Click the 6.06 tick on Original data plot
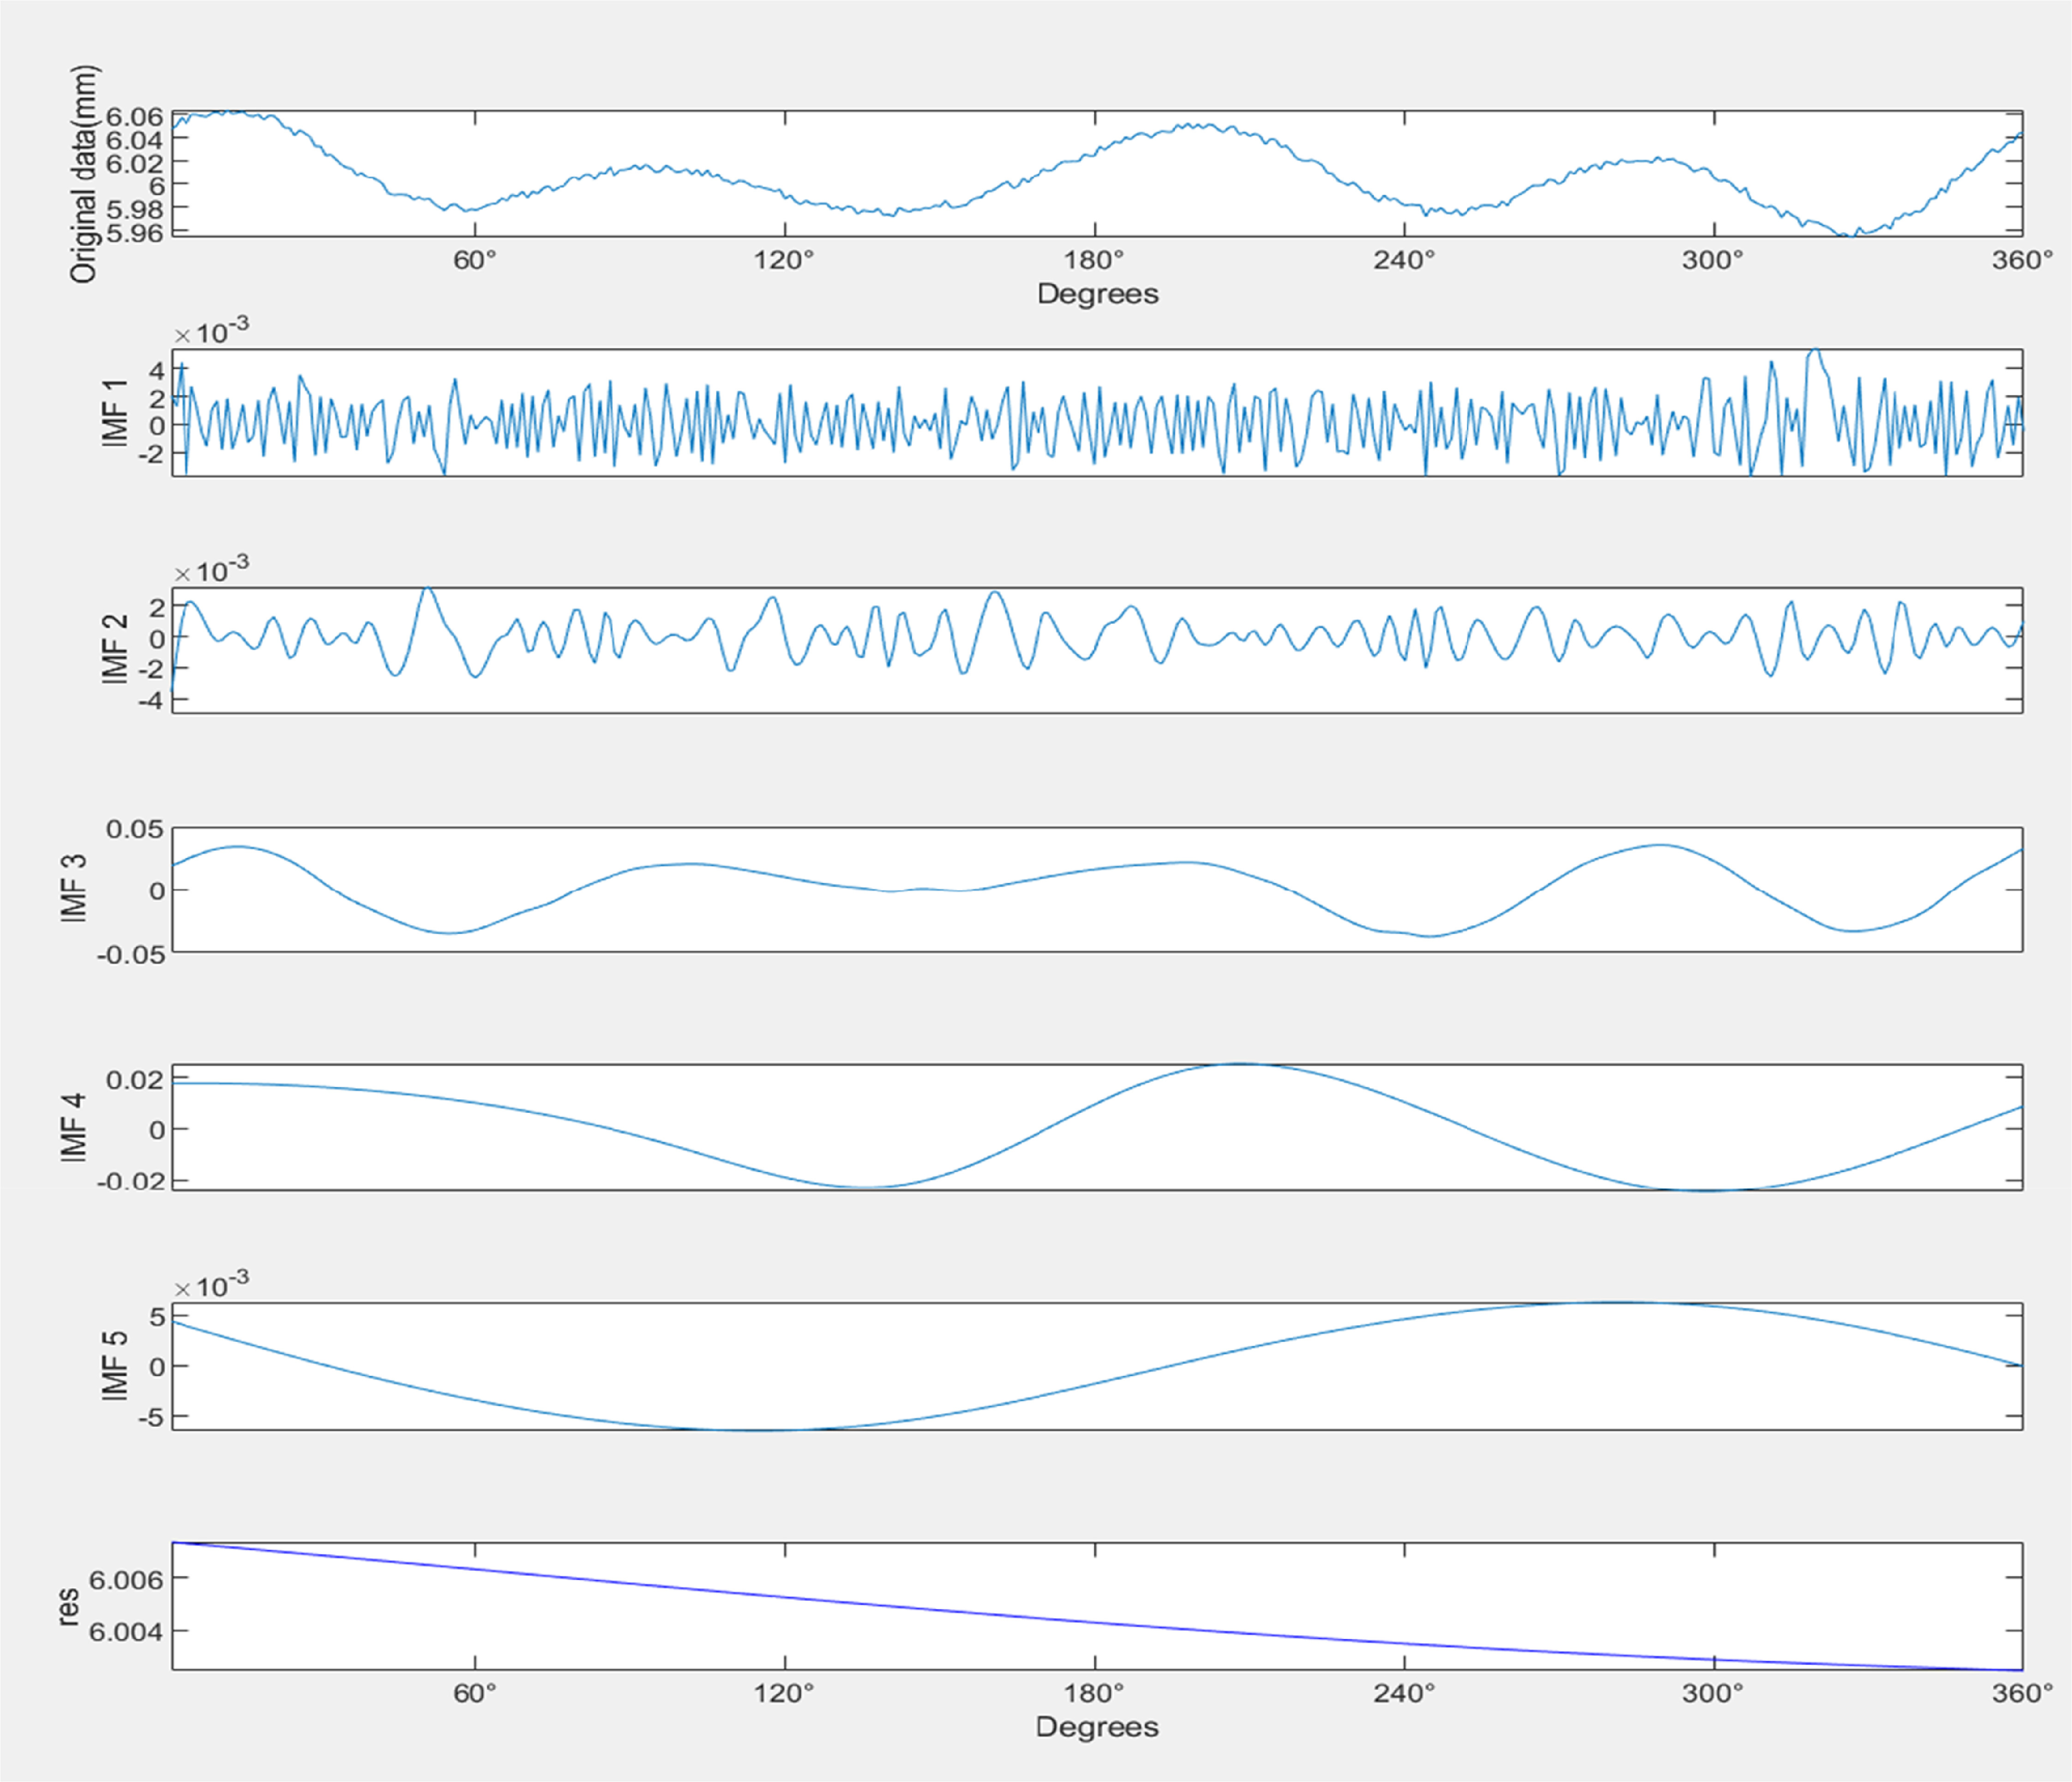 134,117
